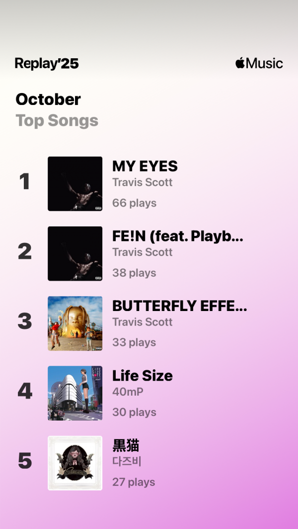This screenshot has width=298, height=529.
Task: Tap the 66 plays count
Action: [135, 203]
